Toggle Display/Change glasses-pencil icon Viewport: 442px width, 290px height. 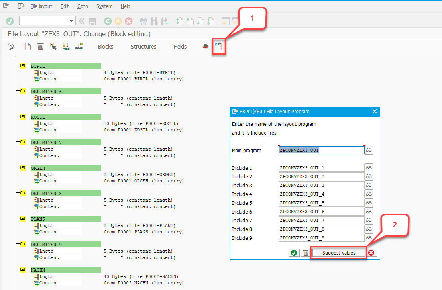click(11, 47)
